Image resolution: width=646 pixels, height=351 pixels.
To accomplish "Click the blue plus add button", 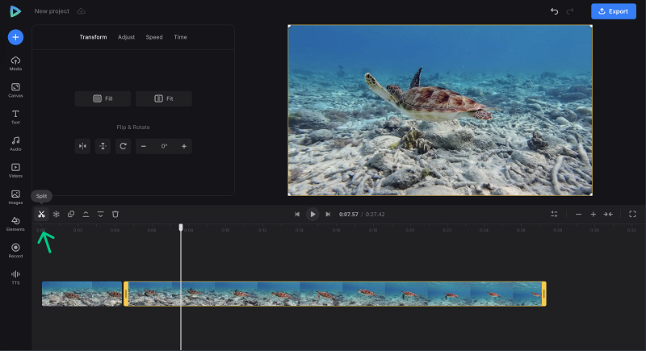I will click(x=15, y=37).
